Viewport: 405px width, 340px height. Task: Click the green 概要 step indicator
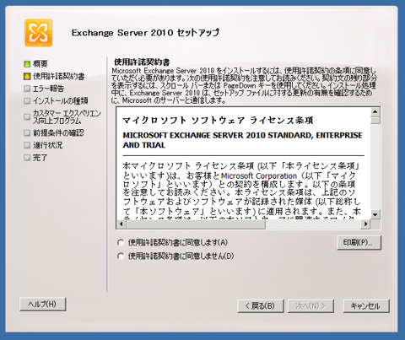(27, 64)
